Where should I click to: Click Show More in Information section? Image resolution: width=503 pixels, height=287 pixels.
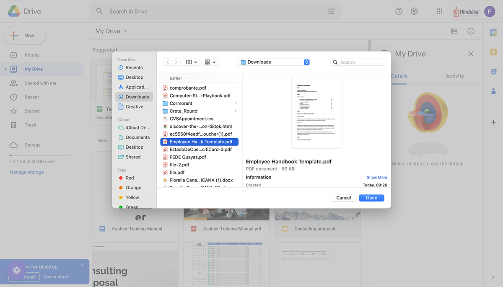[x=377, y=178]
